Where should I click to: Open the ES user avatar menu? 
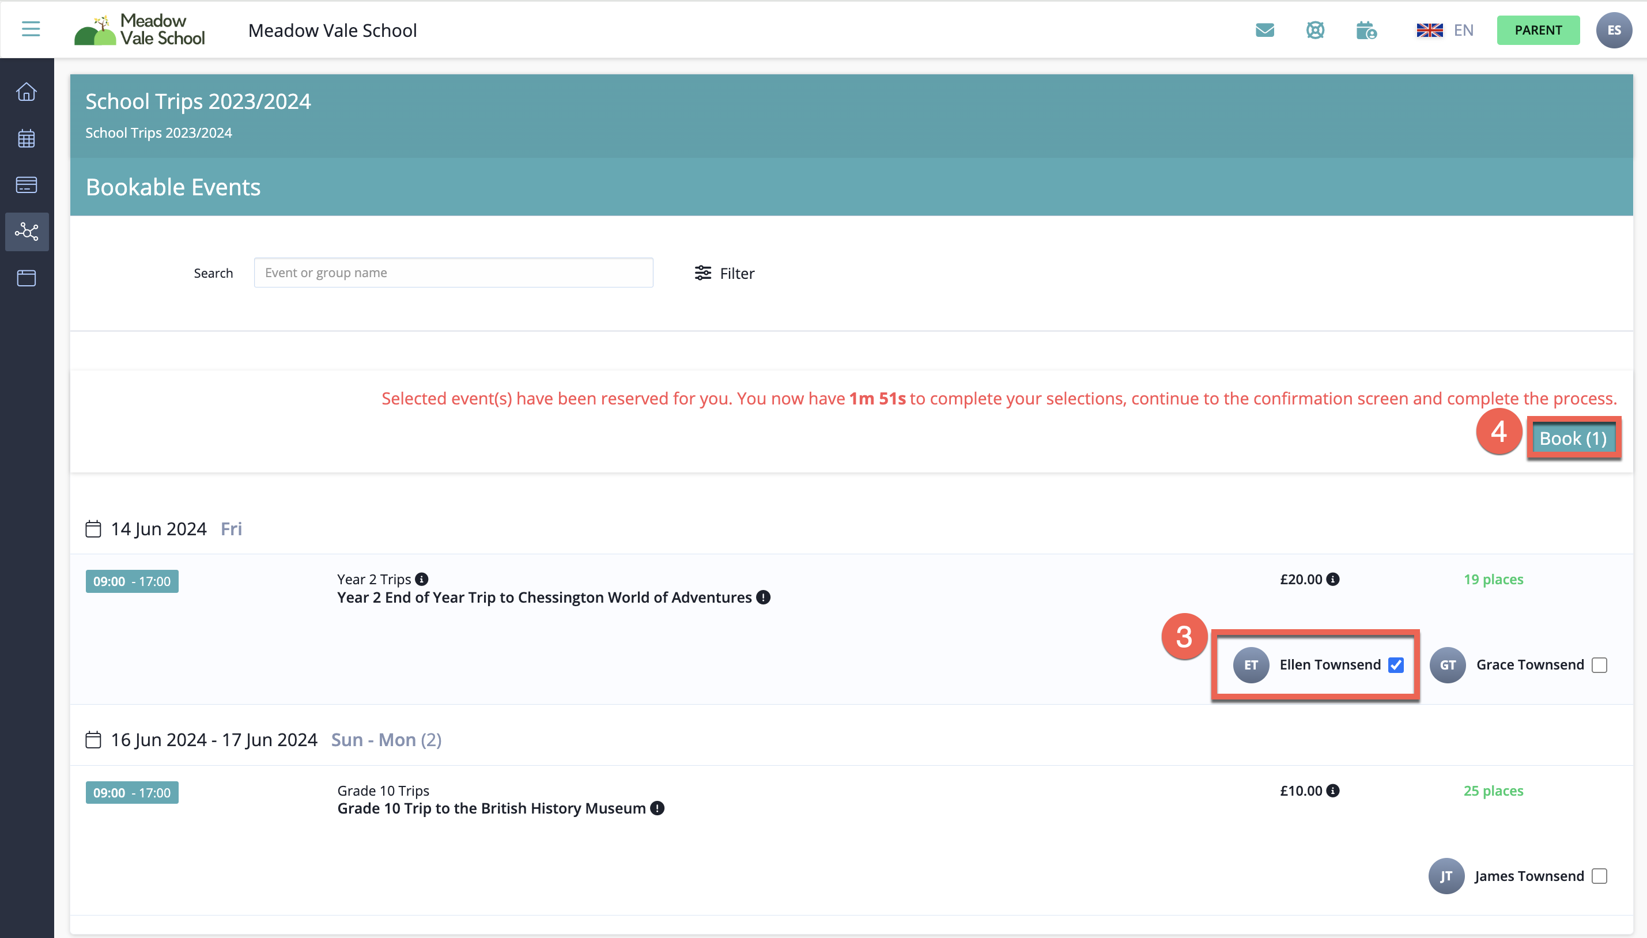point(1614,31)
